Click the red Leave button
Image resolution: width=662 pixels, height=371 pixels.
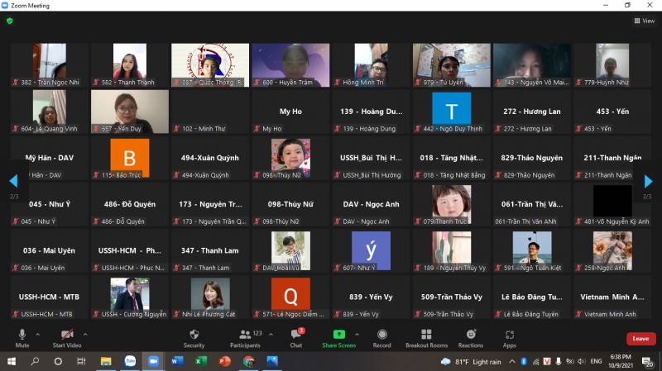click(x=640, y=339)
